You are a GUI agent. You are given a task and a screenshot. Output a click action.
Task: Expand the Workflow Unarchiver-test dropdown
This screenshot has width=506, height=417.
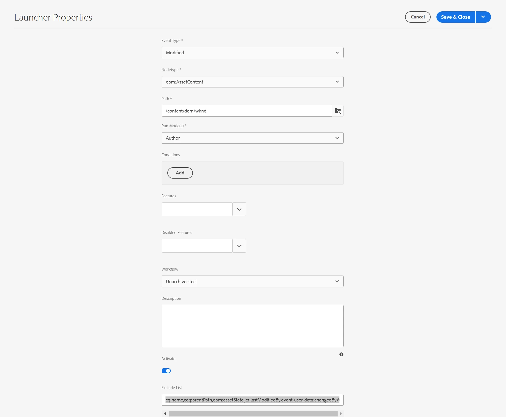252,281
